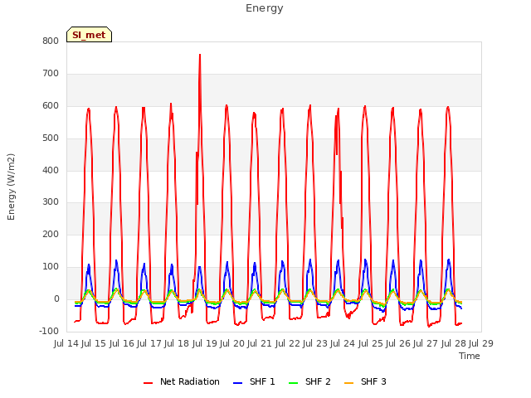Click the SI_met annotation label
Screen dimensions: 531x398
pos(89,35)
